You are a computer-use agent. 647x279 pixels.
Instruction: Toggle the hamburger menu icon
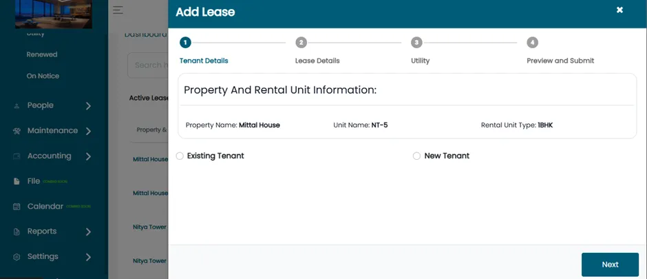(x=118, y=10)
